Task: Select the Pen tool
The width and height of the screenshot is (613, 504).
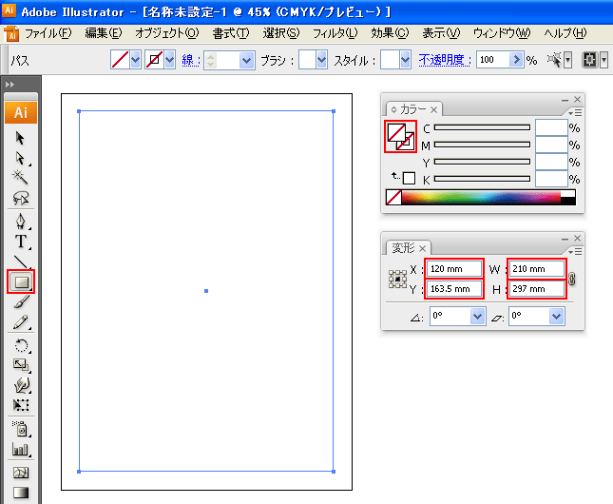Action: point(21,222)
